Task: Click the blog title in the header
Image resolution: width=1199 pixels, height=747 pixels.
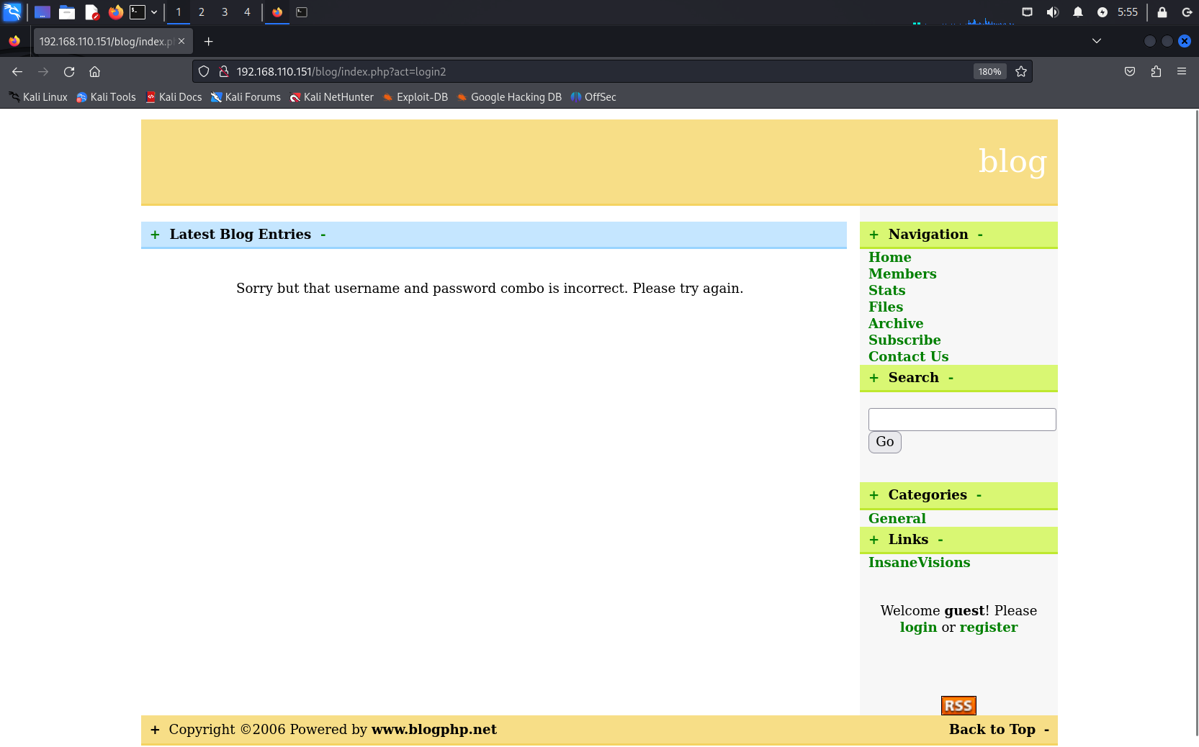Action: (x=1012, y=161)
